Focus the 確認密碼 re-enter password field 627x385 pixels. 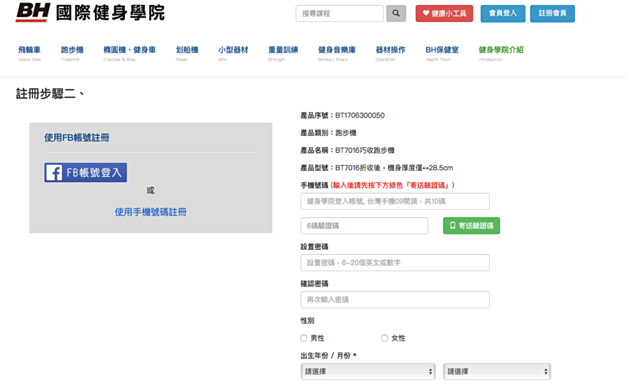pyautogui.click(x=395, y=299)
